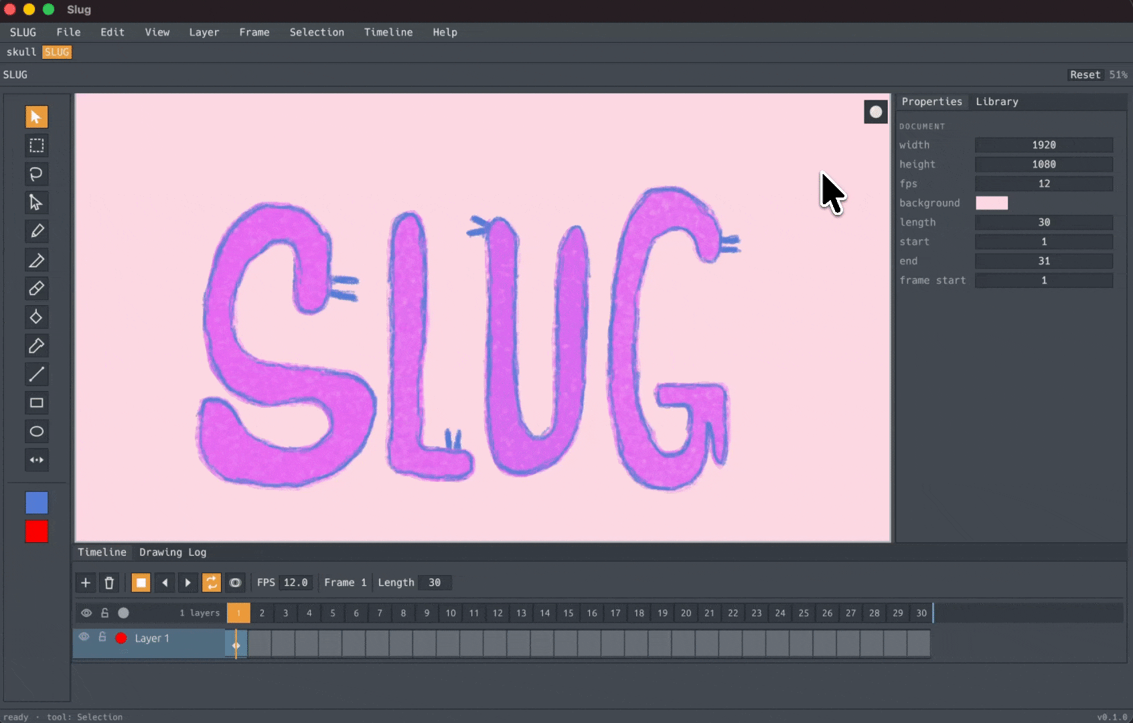Click the white circle canvas corner button
The image size is (1133, 723).
[x=876, y=112]
